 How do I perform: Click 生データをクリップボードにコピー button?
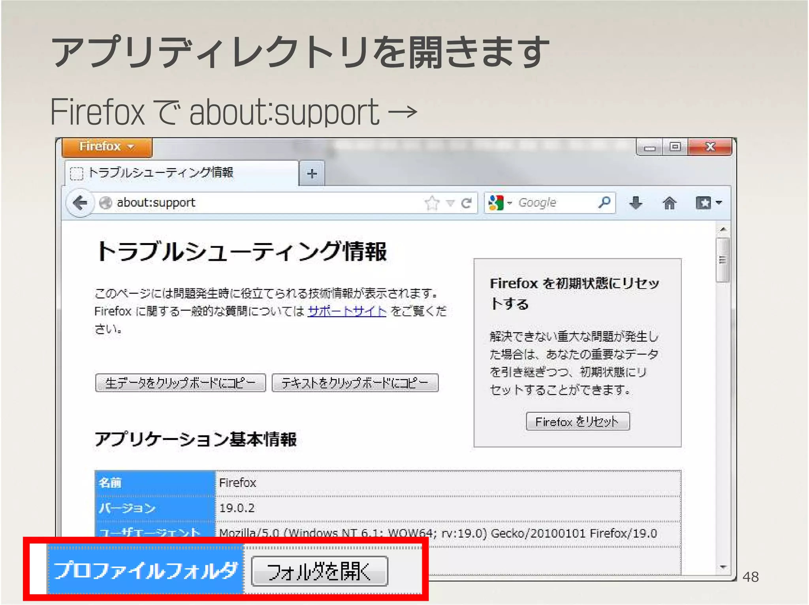click(181, 383)
